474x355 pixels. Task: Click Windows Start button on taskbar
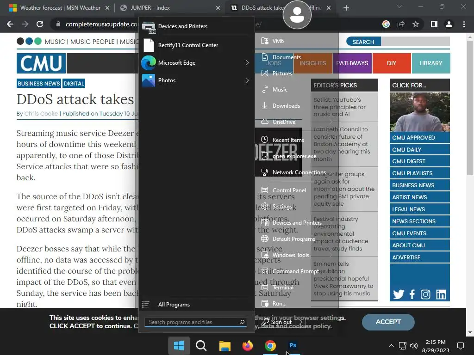tap(179, 345)
